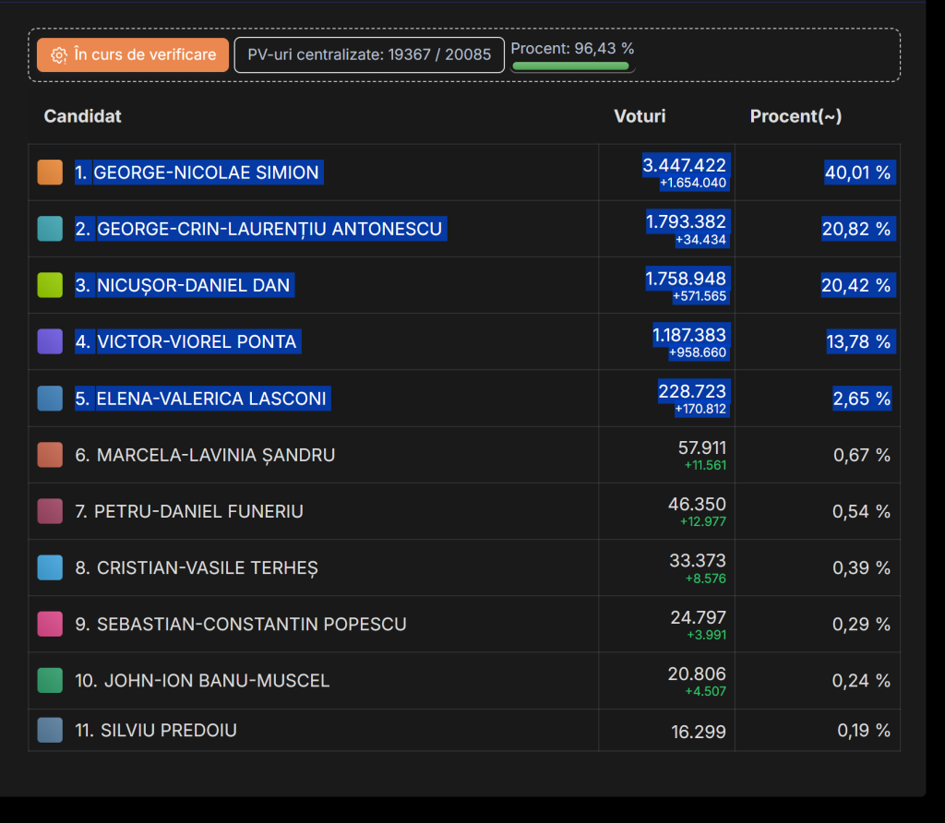Viewport: 945px width, 823px height.
Task: Click the blue swatch for Elena Lasconi
Action: 50,399
